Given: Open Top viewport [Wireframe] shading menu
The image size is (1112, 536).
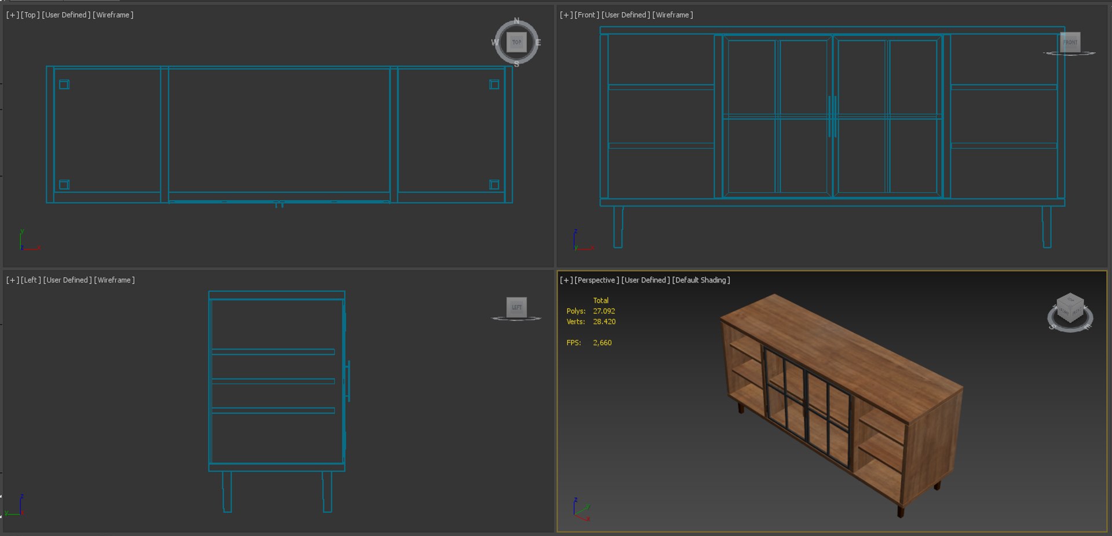Looking at the screenshot, I should click(113, 15).
